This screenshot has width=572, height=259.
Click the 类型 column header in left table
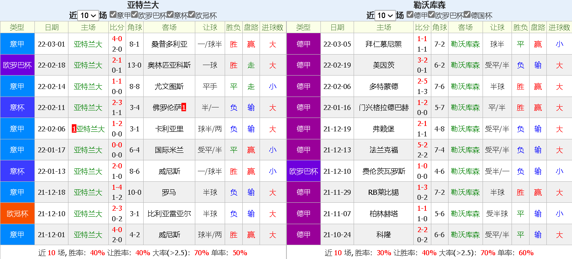17,27
